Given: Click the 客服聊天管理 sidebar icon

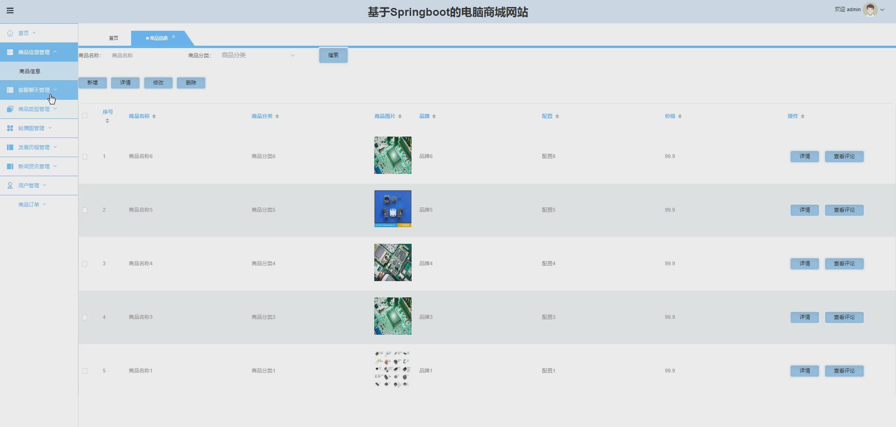Looking at the screenshot, I should (x=9, y=90).
